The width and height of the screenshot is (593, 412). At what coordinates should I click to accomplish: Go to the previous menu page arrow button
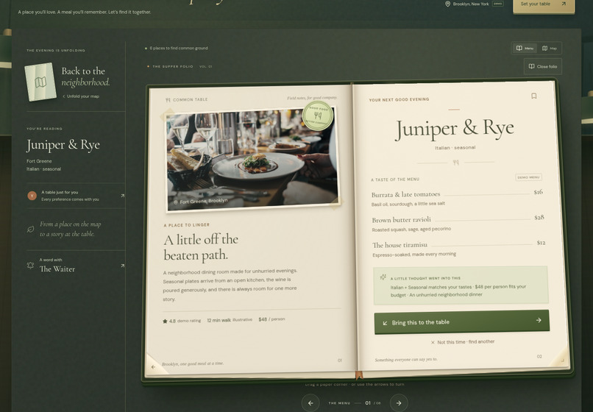pos(310,403)
